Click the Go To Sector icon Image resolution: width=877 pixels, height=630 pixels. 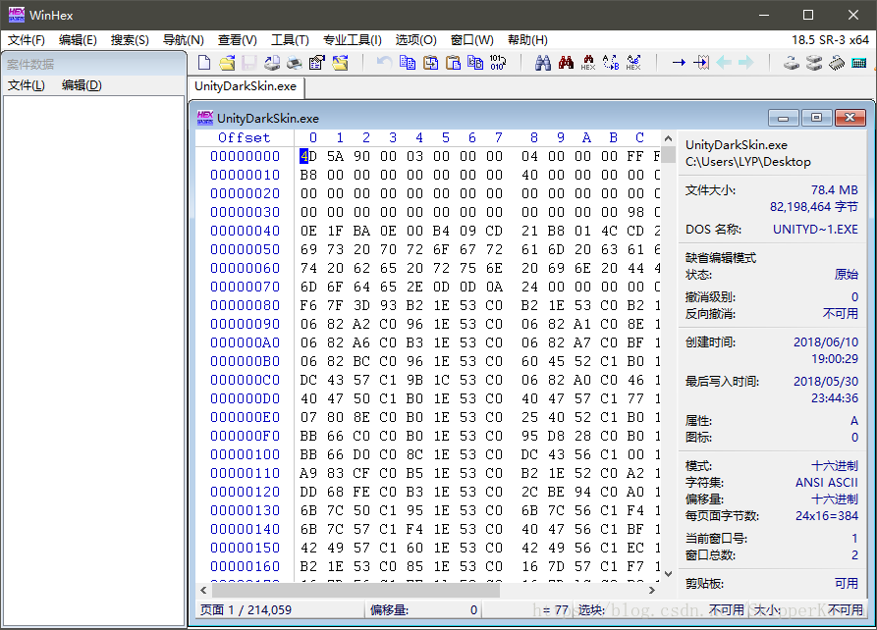[x=701, y=62]
